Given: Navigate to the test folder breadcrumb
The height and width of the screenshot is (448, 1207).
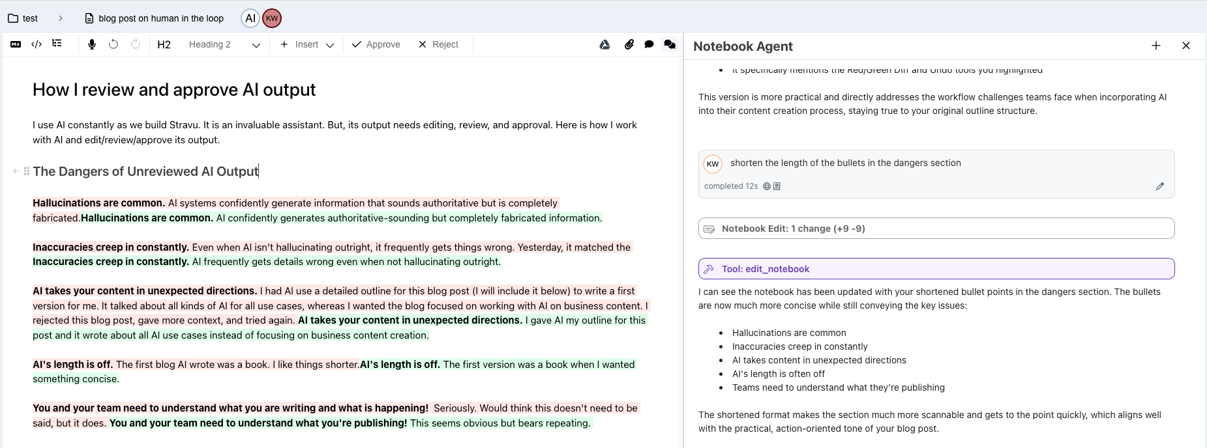Looking at the screenshot, I should (23, 18).
